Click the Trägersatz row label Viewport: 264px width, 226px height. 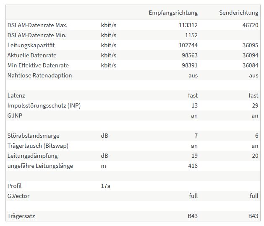pos(21,216)
